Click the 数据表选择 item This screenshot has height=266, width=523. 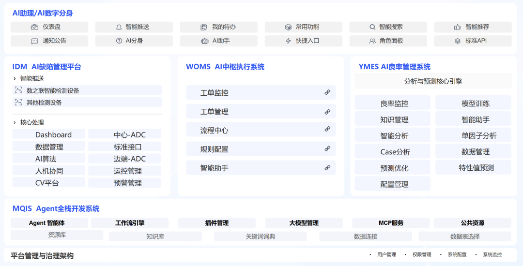[465, 236]
